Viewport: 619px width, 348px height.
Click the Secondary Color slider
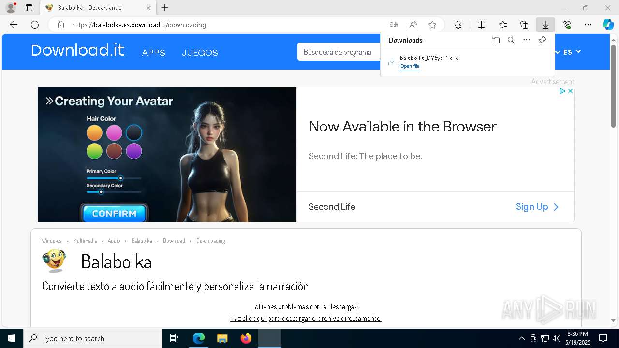point(114,192)
